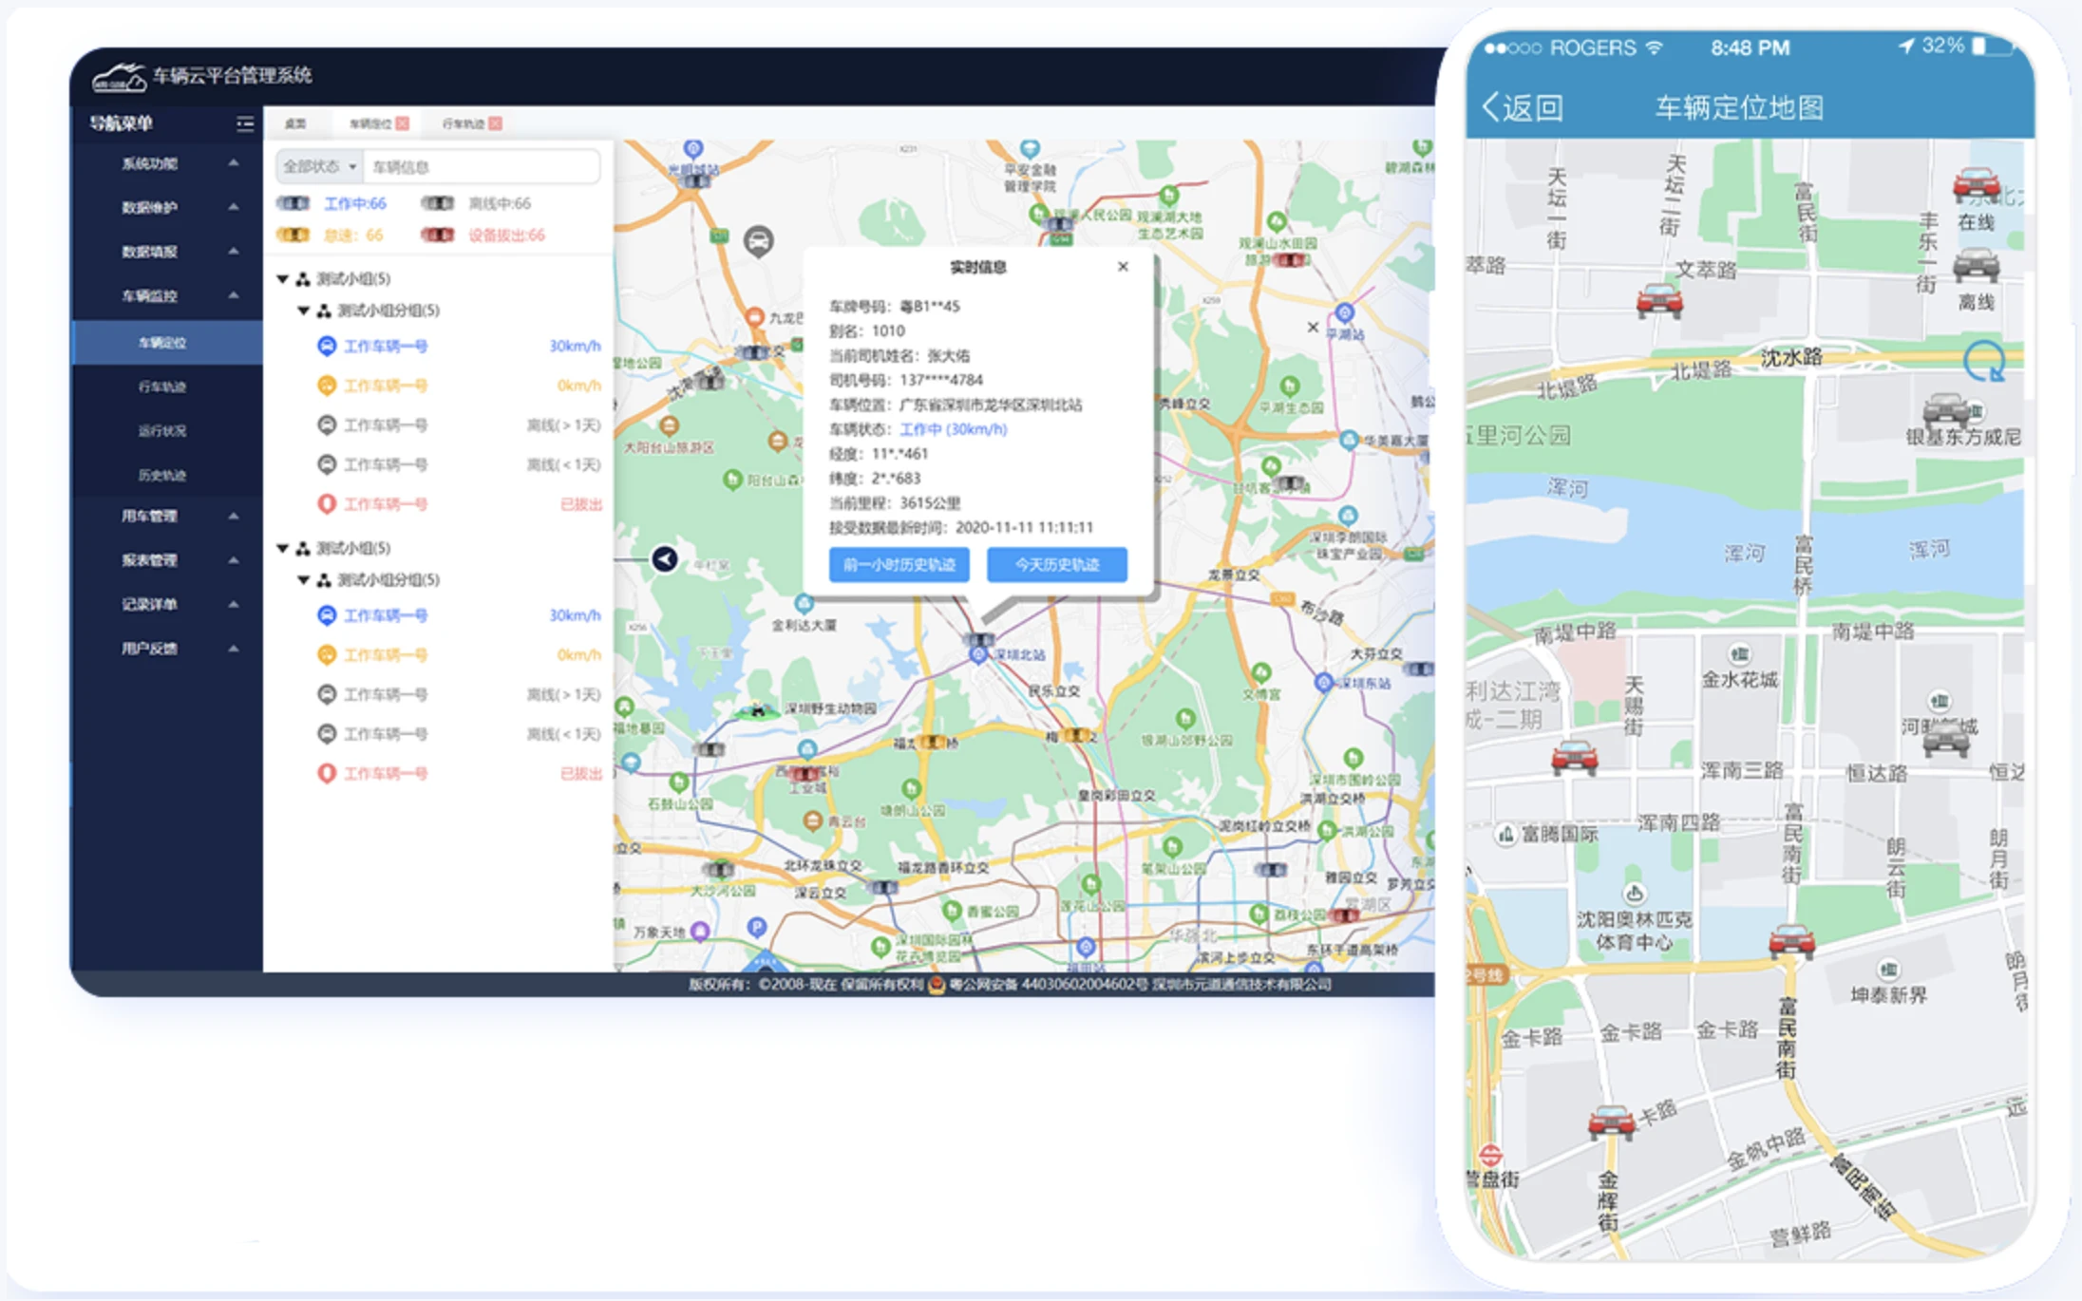2082x1301 pixels.
Task: Collapse the lower 测试小组分组(5) tree node
Action: 303,580
